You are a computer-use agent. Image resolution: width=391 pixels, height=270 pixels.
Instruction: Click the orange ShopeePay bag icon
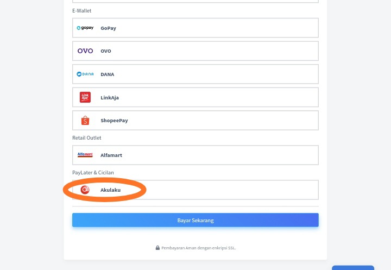[85, 121]
